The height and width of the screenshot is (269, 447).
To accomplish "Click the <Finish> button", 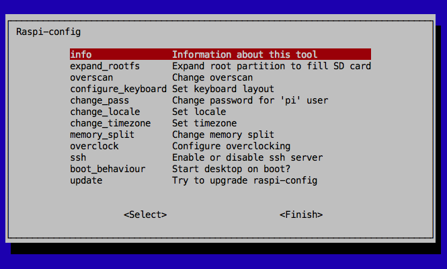I will (301, 215).
